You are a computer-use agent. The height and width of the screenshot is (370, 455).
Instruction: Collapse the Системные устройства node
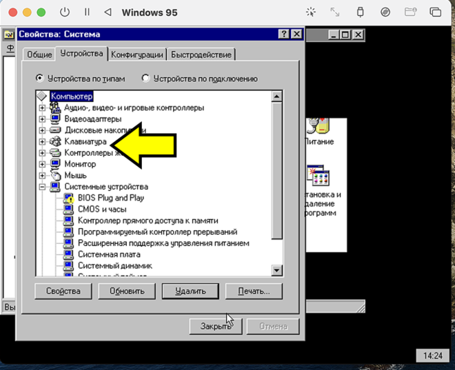click(42, 187)
